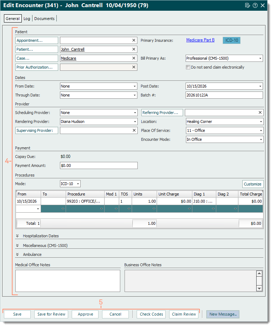Viewport: 273px width, 327px height.
Task: Click the Procedure column header
Action: tap(85, 194)
